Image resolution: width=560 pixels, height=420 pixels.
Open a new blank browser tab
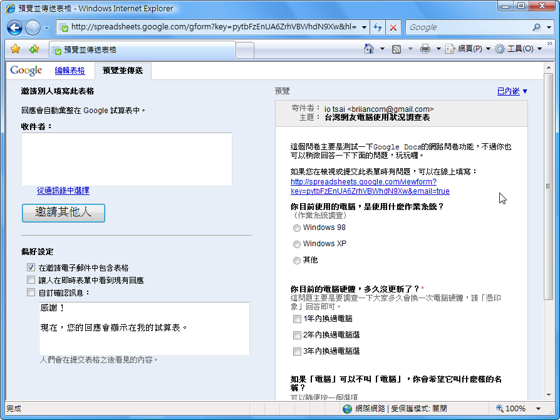coord(245,50)
